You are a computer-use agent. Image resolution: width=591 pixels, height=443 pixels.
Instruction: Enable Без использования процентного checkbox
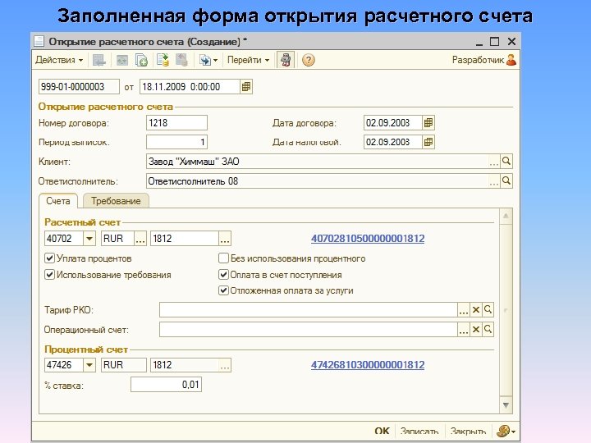click(223, 258)
